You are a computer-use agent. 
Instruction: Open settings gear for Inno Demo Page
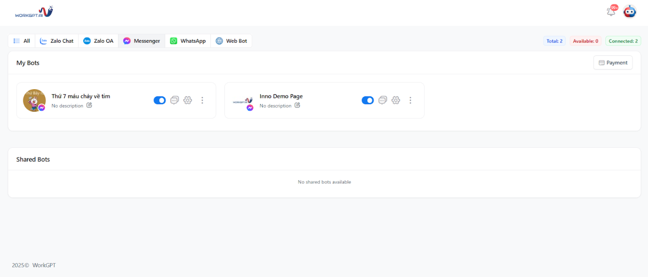396,100
